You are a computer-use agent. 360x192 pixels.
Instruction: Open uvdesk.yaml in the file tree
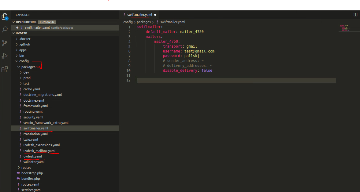click(x=33, y=156)
